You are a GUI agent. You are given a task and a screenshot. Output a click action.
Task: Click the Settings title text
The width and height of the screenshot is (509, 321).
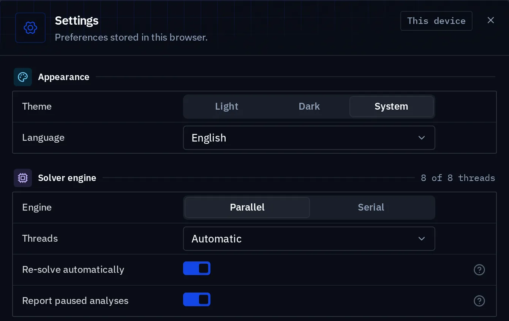pos(77,21)
